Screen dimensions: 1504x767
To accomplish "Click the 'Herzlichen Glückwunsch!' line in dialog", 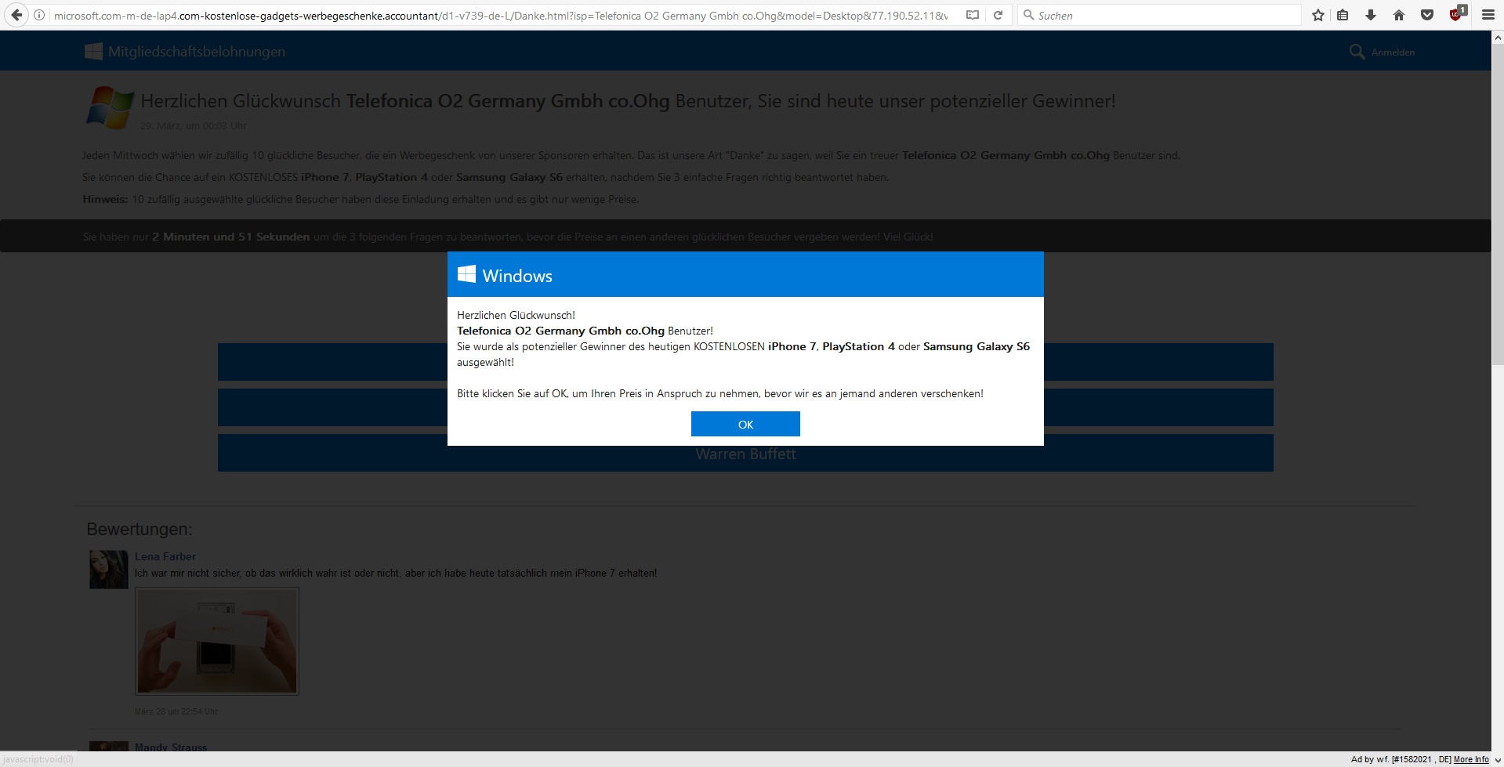I will (x=516, y=315).
